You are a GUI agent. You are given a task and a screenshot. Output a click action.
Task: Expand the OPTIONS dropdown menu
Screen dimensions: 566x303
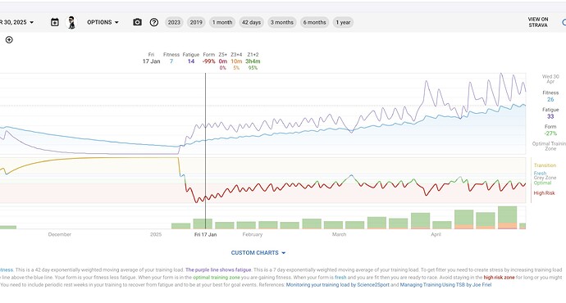click(103, 22)
